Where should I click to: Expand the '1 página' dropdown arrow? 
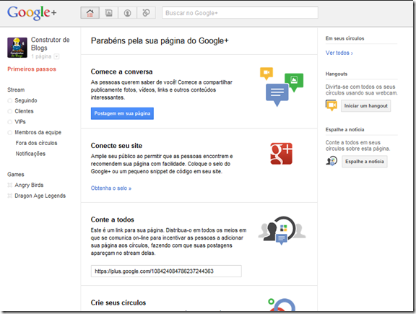[56, 56]
